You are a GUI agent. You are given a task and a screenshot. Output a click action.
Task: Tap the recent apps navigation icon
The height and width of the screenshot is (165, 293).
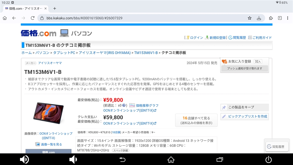tap(220, 160)
